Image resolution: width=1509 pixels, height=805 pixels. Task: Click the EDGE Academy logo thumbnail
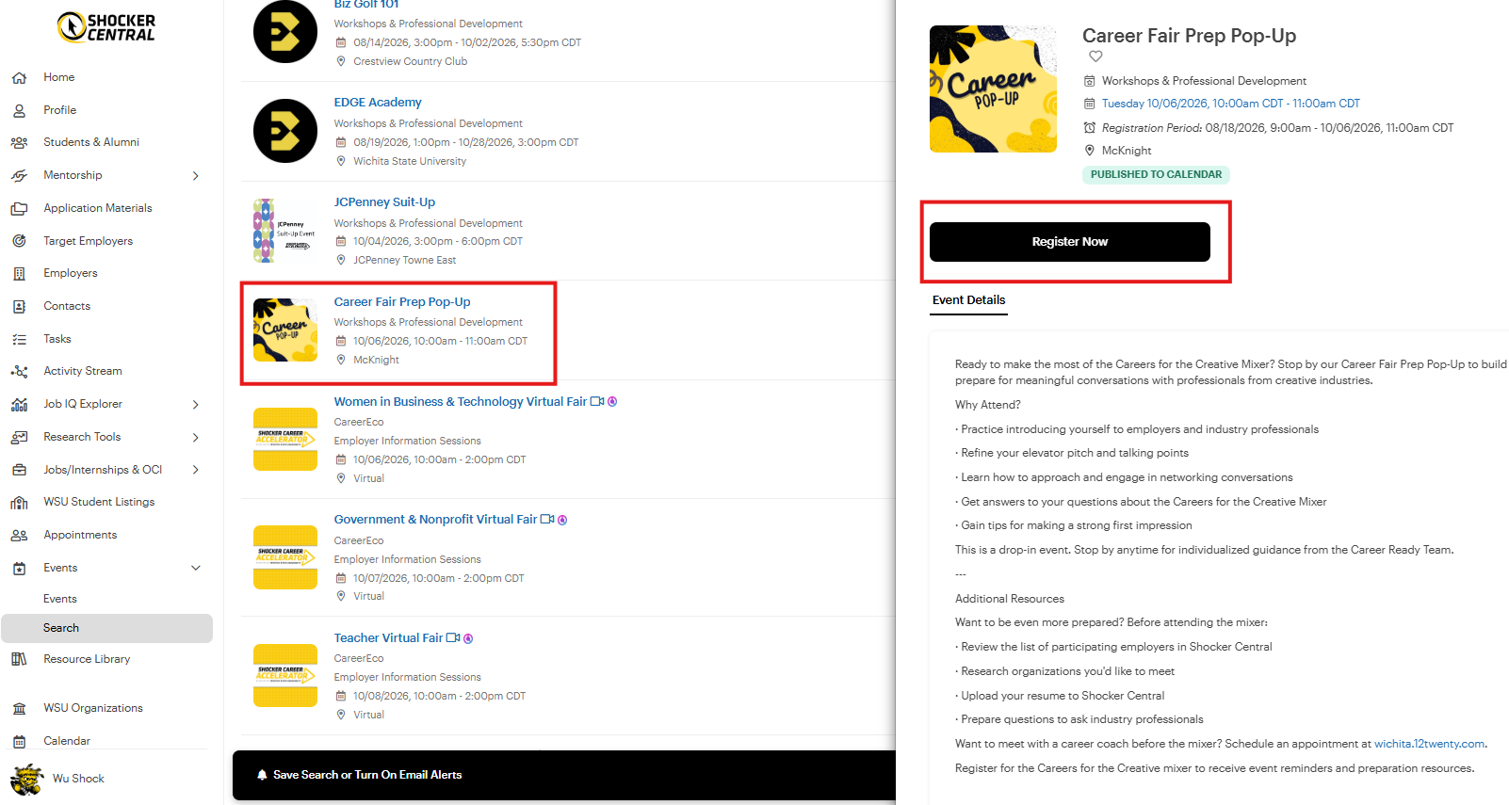click(285, 131)
